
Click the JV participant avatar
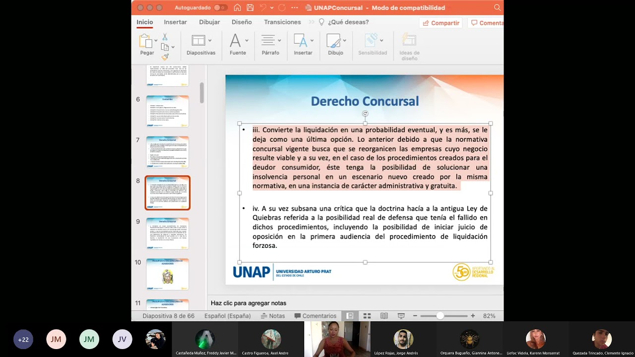pyautogui.click(x=122, y=340)
